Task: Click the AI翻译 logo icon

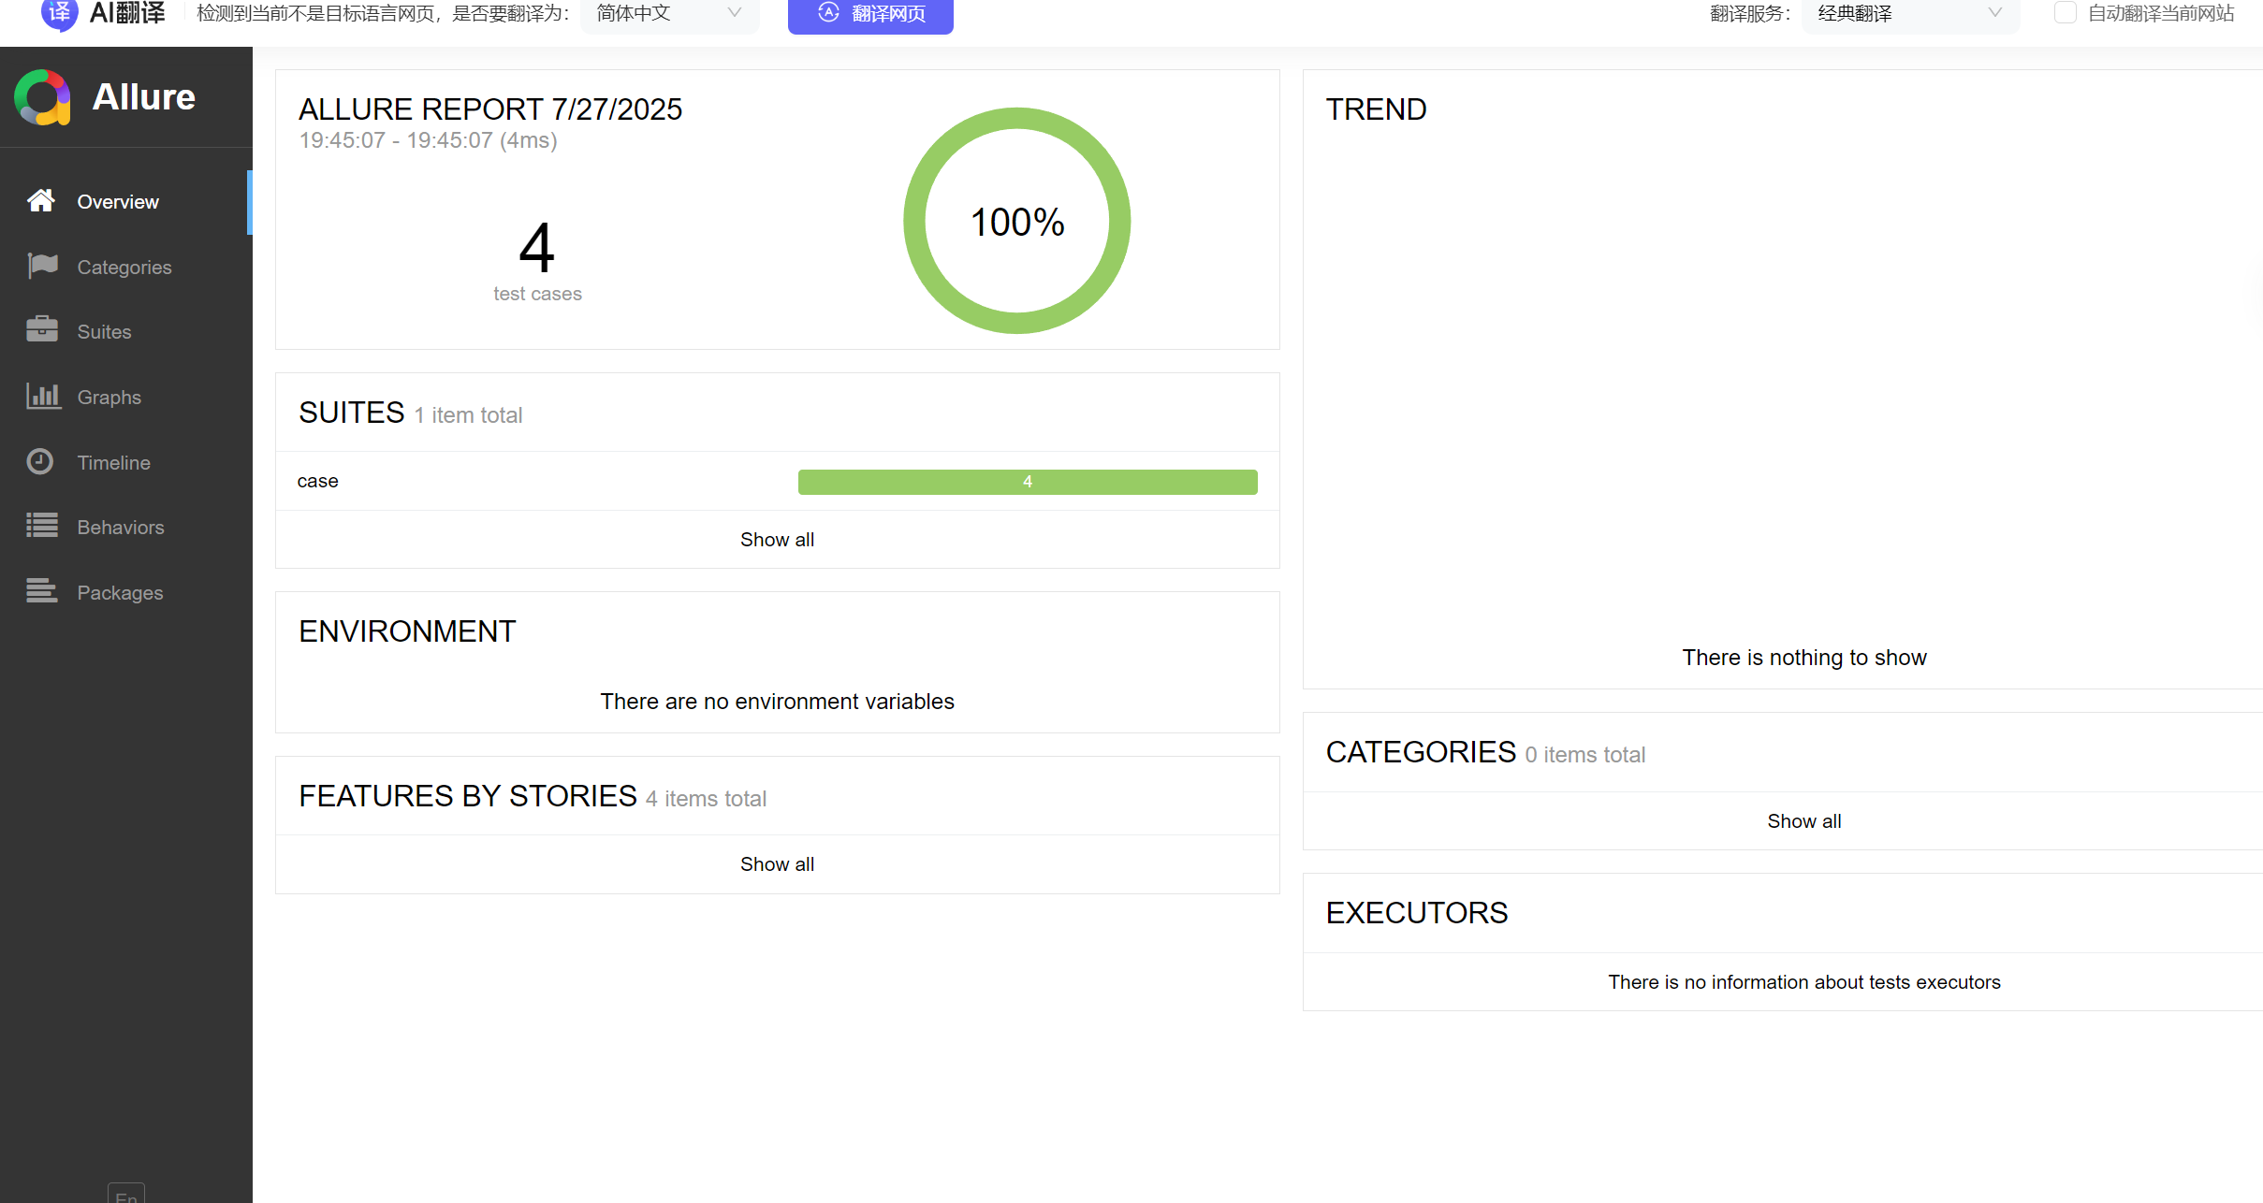Action: 58,13
